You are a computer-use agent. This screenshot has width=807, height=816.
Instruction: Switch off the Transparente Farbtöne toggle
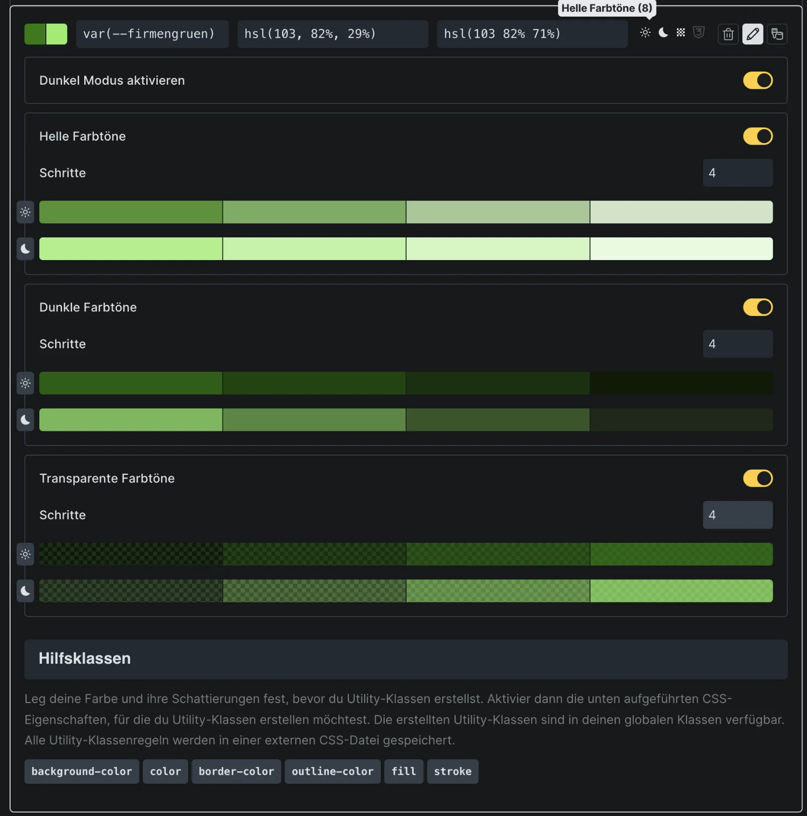click(758, 478)
